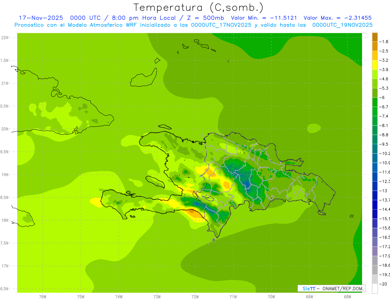390x301 pixels.
Task: Click the "-8.8" colorbar label
Action: (384, 135)
